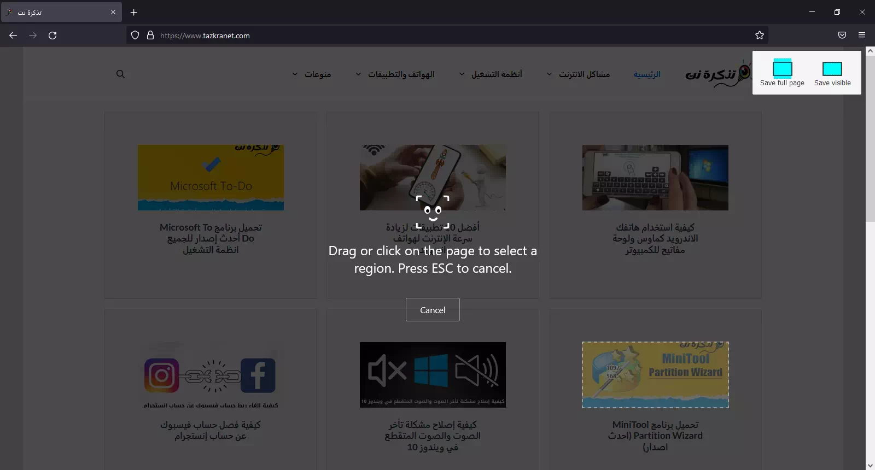Screen dimensions: 875x470
Task: Open the website search magnifier icon
Action: coord(121,74)
